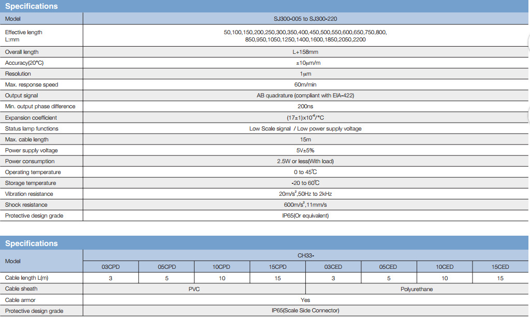Select "Min. output phase difference" label
Image resolution: width=530 pixels, height=317 pixels.
tap(40, 106)
